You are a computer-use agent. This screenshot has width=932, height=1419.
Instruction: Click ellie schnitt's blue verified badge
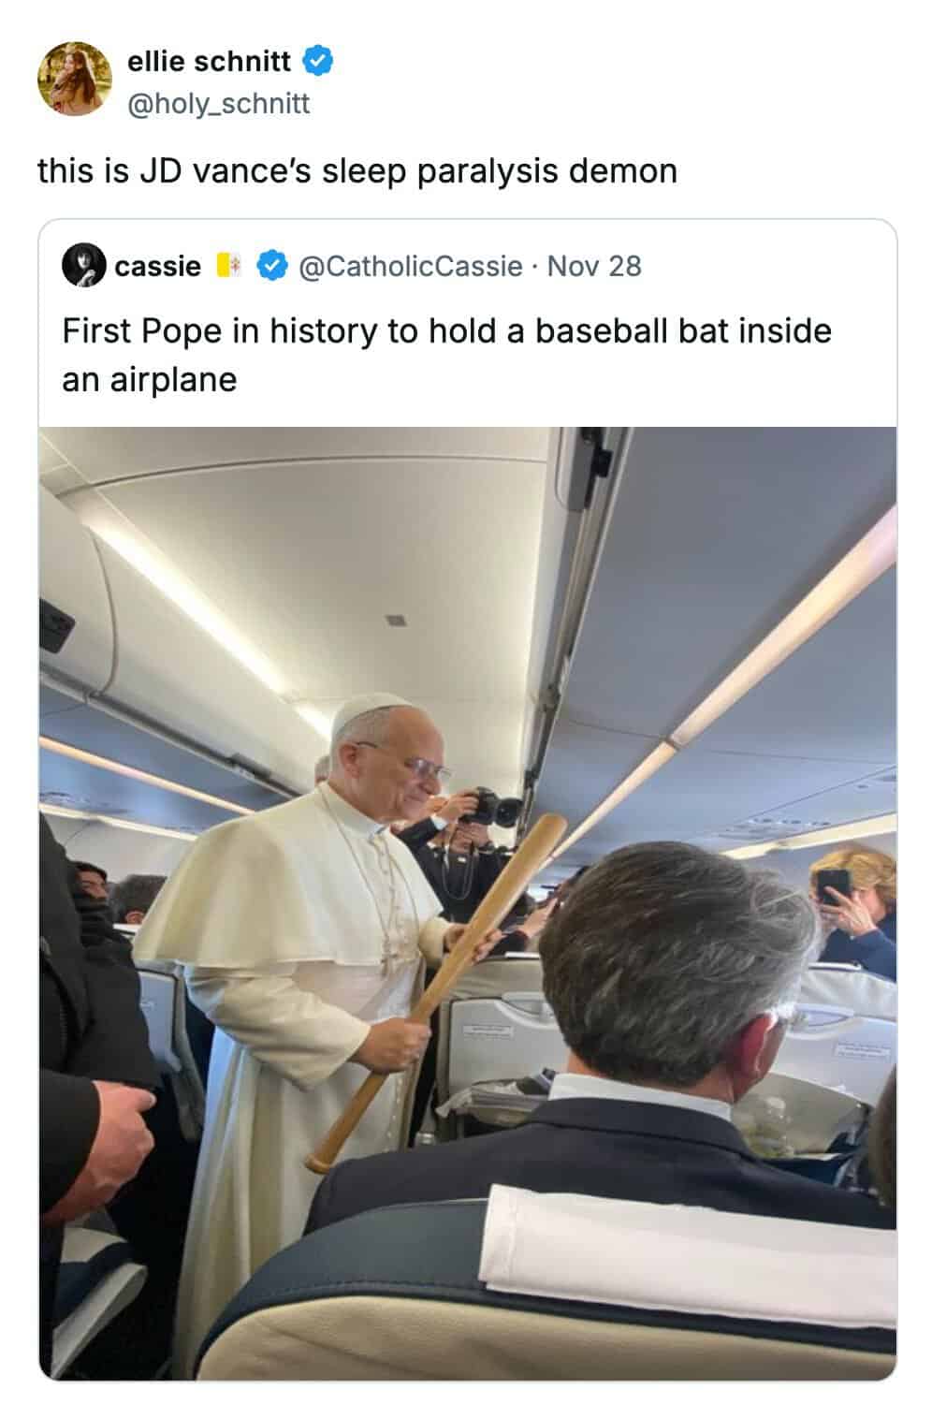point(319,62)
